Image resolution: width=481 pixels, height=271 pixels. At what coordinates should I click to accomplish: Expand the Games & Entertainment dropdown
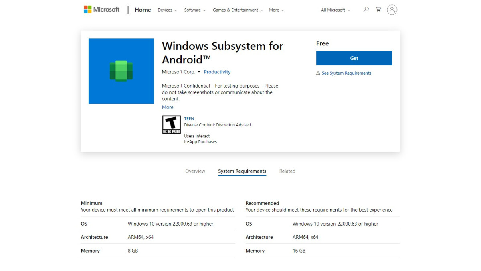[238, 10]
